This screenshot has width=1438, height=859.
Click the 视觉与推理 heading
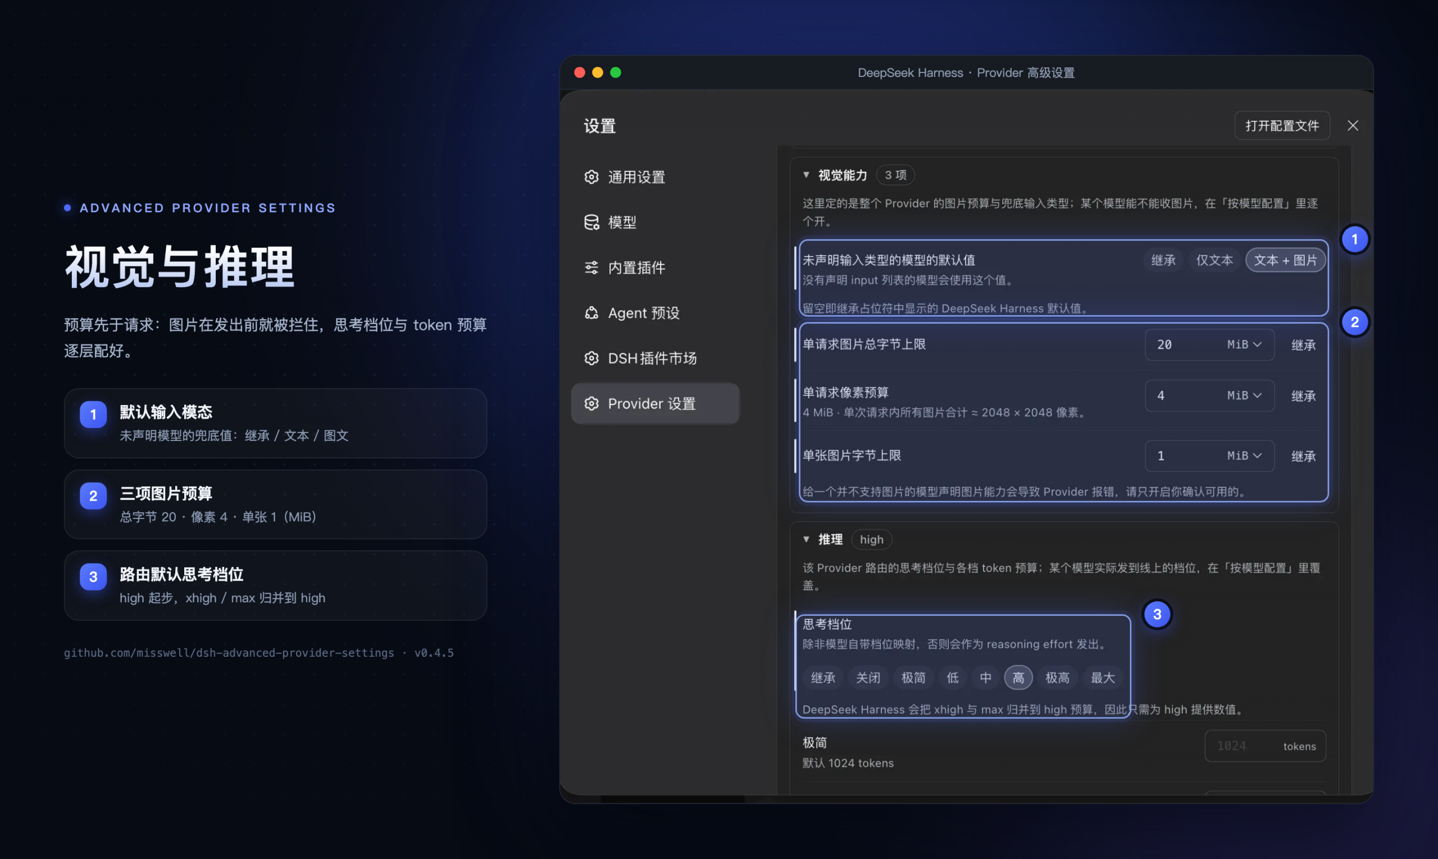180,267
